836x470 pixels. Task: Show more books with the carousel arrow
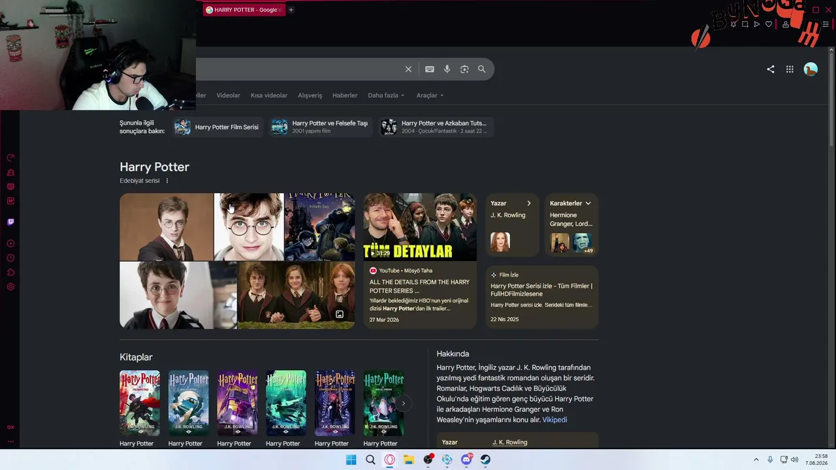tap(404, 403)
